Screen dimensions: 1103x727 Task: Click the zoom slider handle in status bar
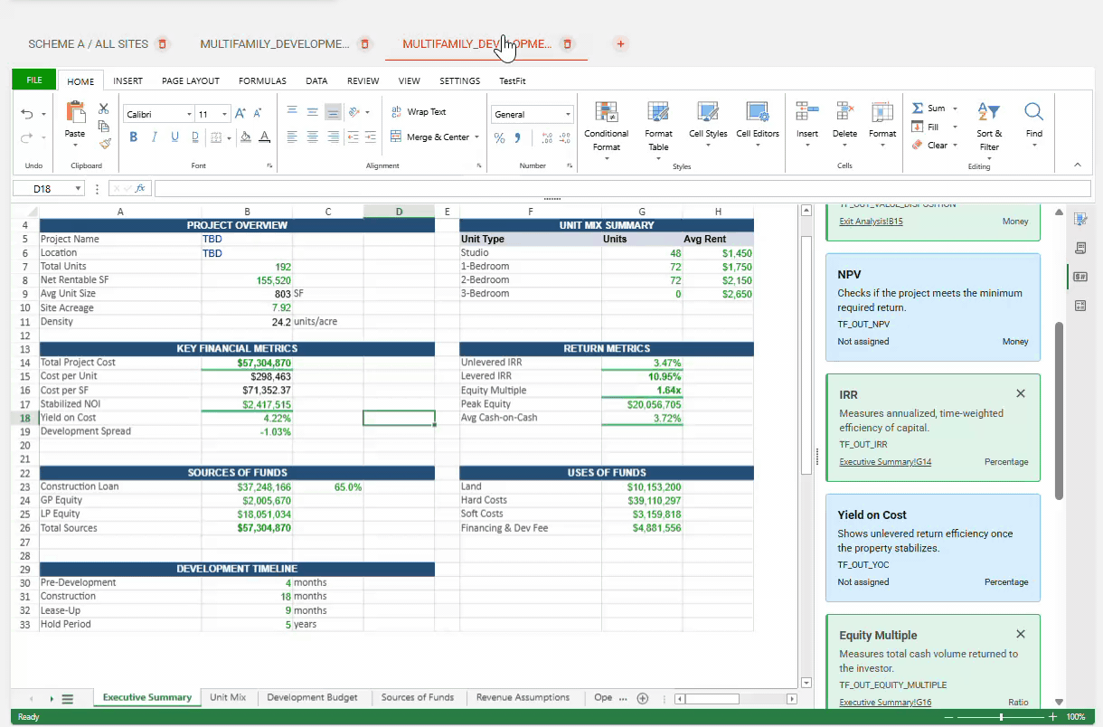click(1001, 717)
